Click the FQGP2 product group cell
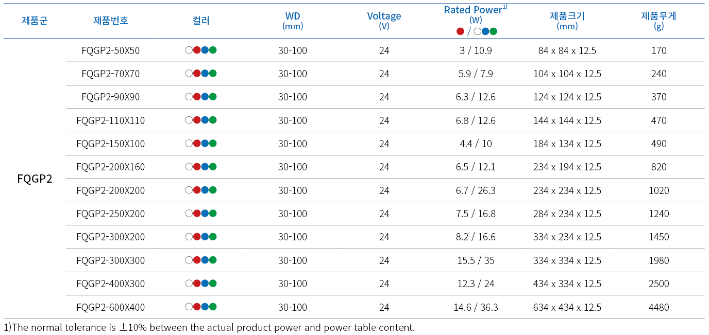Screen dimensions: 709x335 (x=35, y=179)
